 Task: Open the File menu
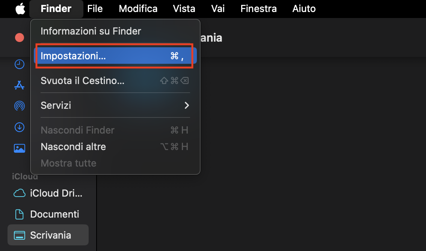pos(95,8)
